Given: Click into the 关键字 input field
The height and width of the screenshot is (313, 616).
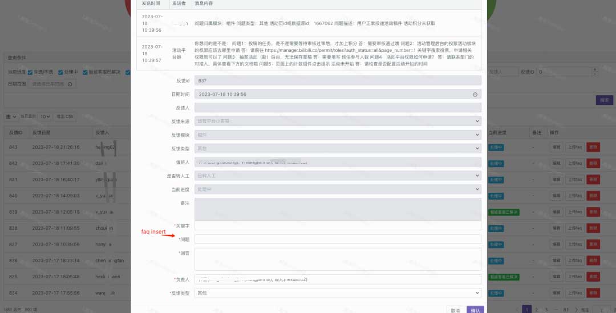Looking at the screenshot, I should (338, 226).
